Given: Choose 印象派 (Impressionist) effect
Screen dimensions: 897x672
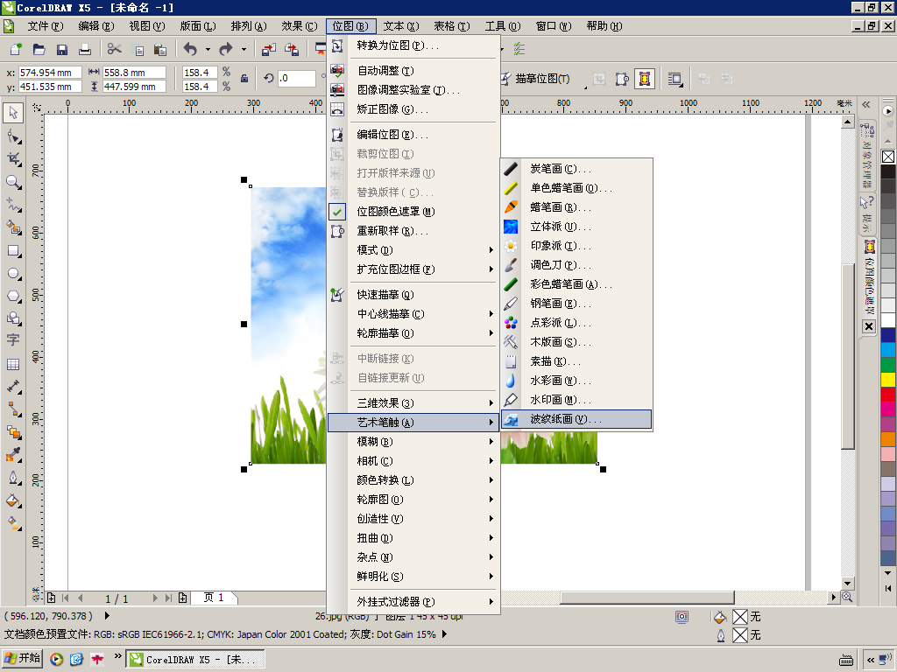Looking at the screenshot, I should [x=576, y=246].
